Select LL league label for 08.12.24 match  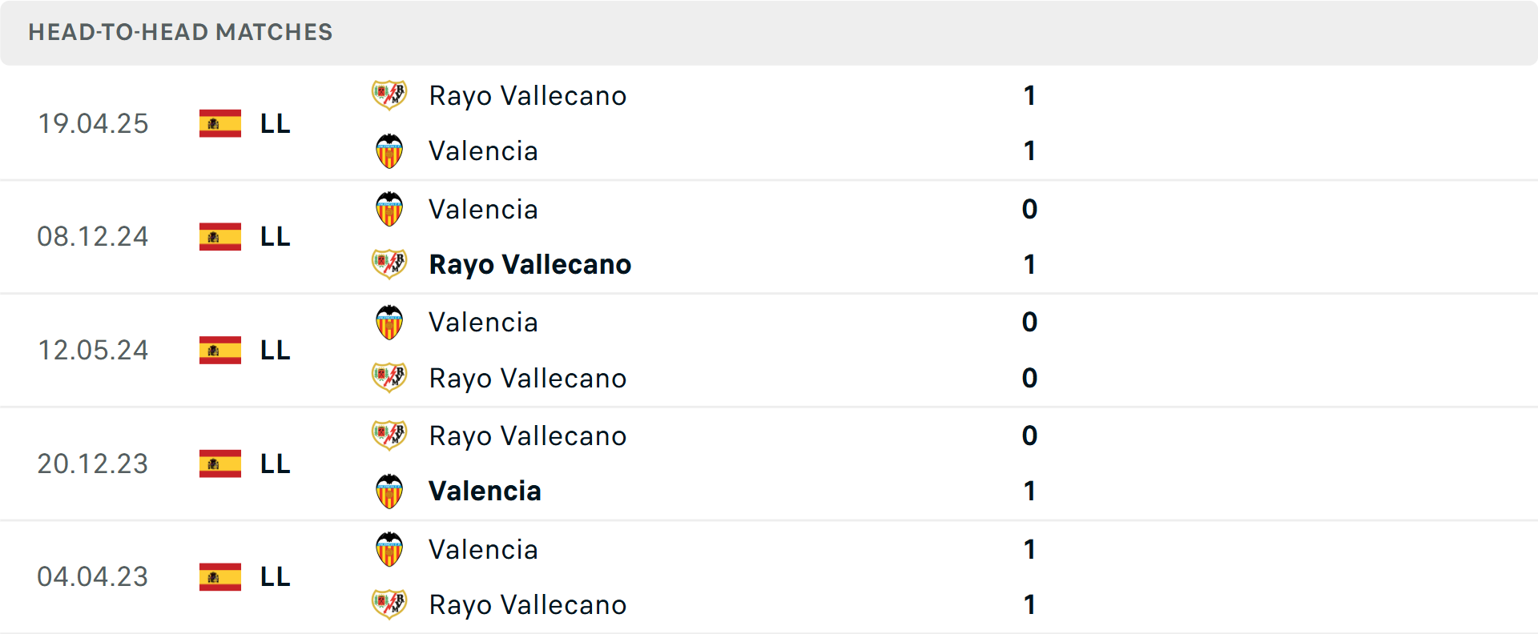pyautogui.click(x=275, y=237)
